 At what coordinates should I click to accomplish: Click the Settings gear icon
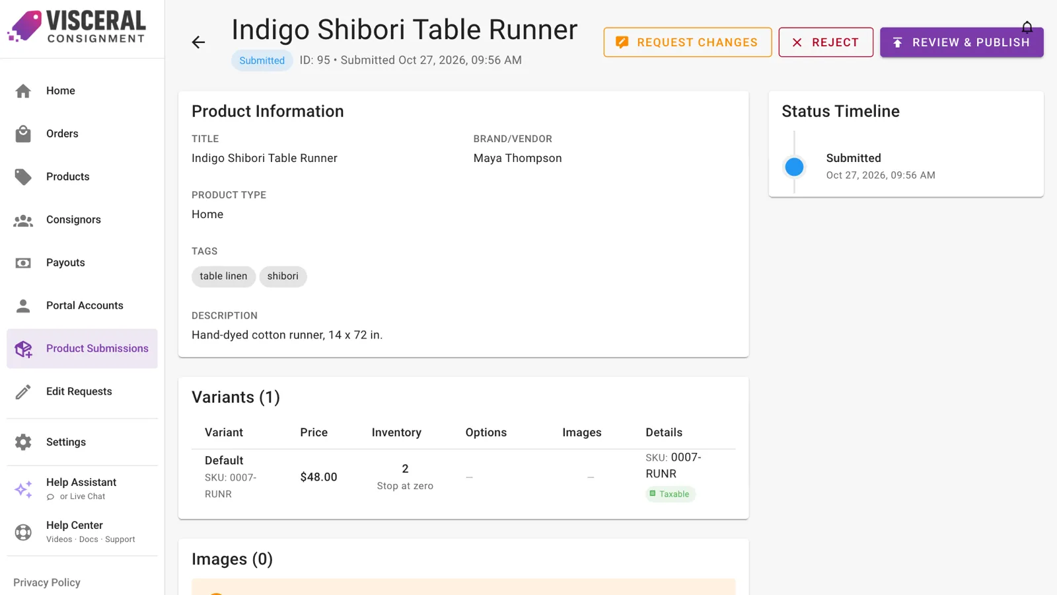23,442
